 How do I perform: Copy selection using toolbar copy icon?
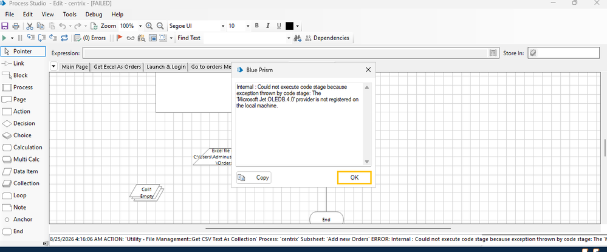(x=41, y=26)
